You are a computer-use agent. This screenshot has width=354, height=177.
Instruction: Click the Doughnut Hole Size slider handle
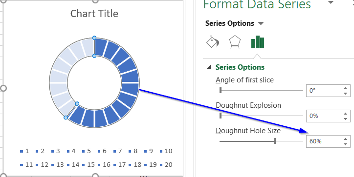(275, 141)
